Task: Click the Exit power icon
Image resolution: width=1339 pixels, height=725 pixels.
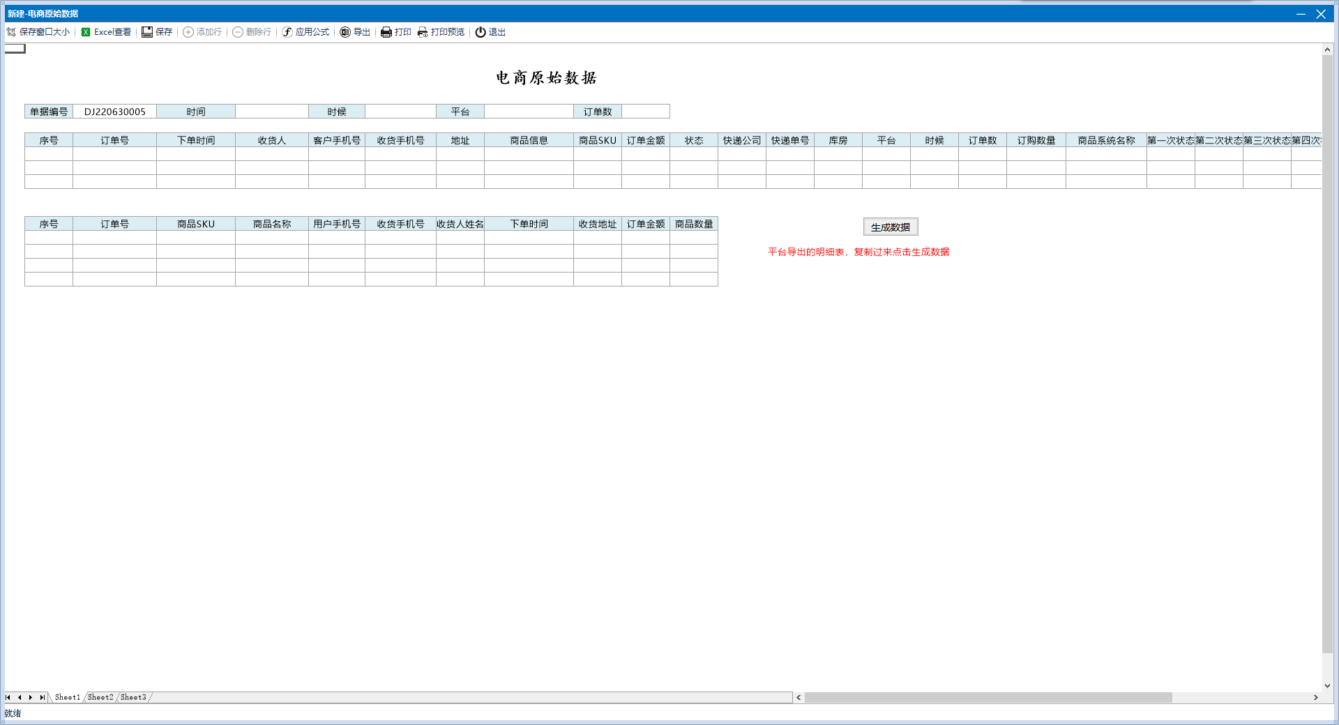Action: click(x=481, y=32)
